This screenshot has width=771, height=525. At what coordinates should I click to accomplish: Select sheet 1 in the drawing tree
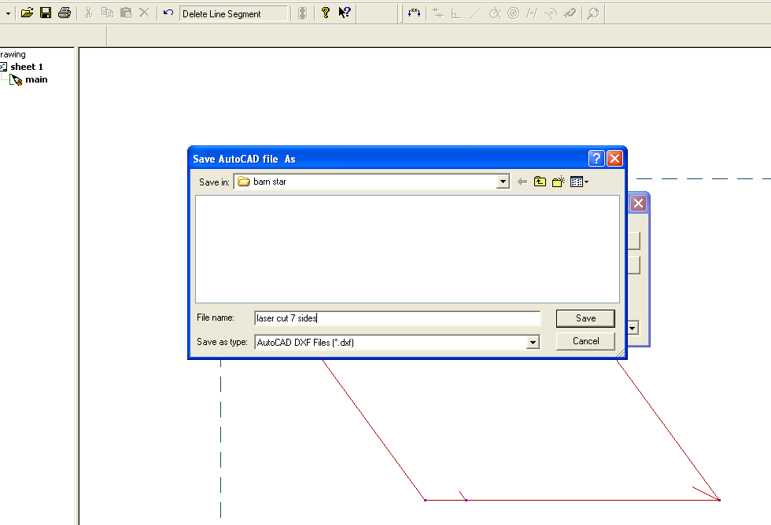pos(27,67)
